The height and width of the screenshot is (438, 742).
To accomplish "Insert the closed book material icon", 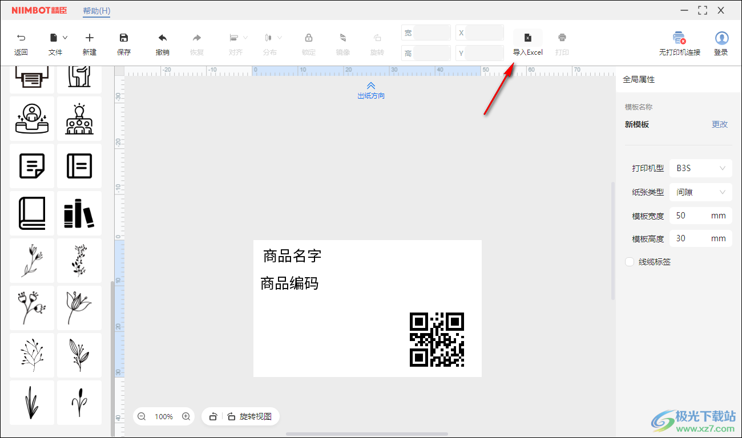I will [x=32, y=213].
